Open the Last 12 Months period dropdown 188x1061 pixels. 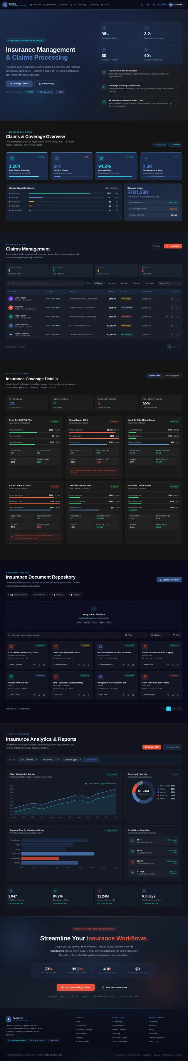[x=28, y=759]
